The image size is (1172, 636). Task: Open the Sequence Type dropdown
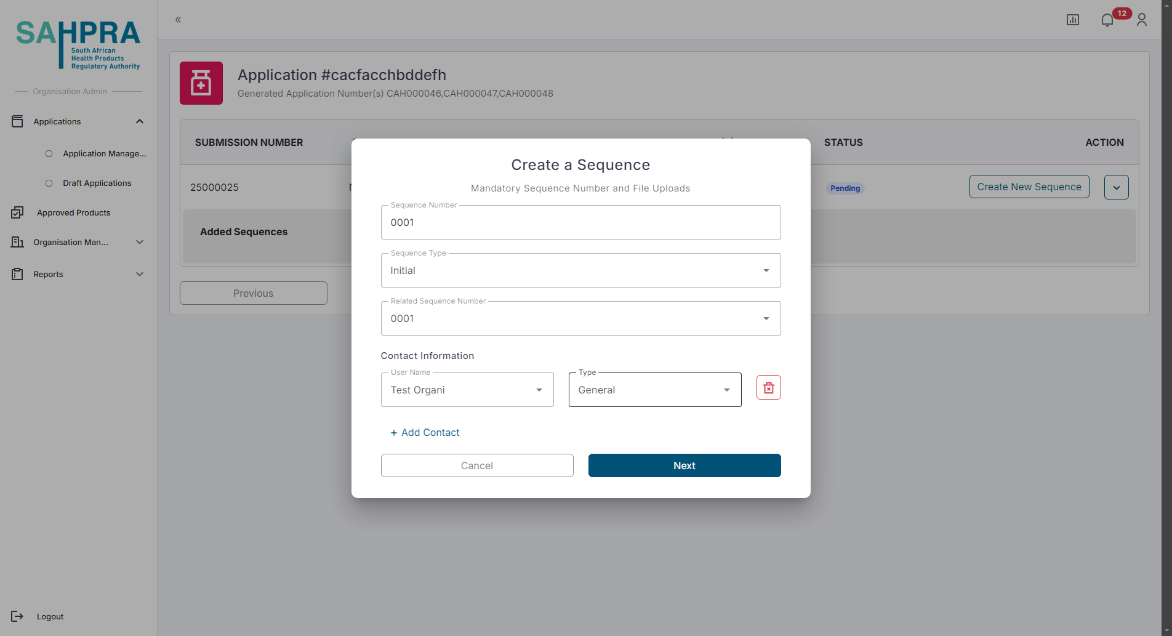tap(580, 271)
